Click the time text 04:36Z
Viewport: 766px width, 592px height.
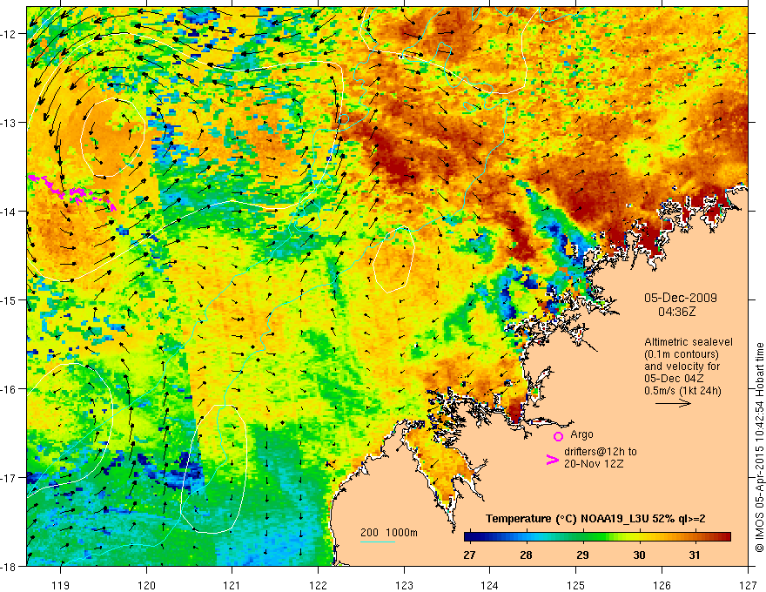click(x=676, y=311)
